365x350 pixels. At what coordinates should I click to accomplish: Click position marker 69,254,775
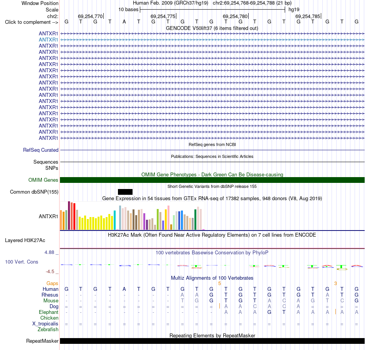163,16
